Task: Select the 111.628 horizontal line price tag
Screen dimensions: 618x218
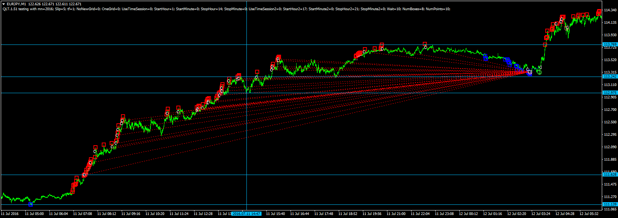Action: (x=610, y=175)
